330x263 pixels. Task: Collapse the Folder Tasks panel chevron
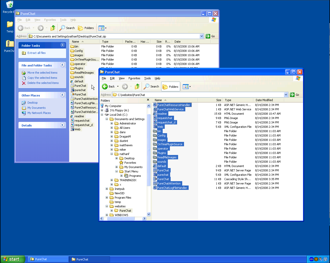coord(62,45)
